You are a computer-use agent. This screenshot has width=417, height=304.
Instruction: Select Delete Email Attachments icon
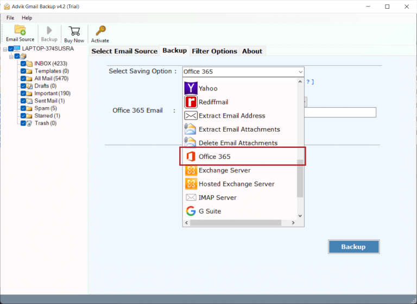(x=191, y=142)
